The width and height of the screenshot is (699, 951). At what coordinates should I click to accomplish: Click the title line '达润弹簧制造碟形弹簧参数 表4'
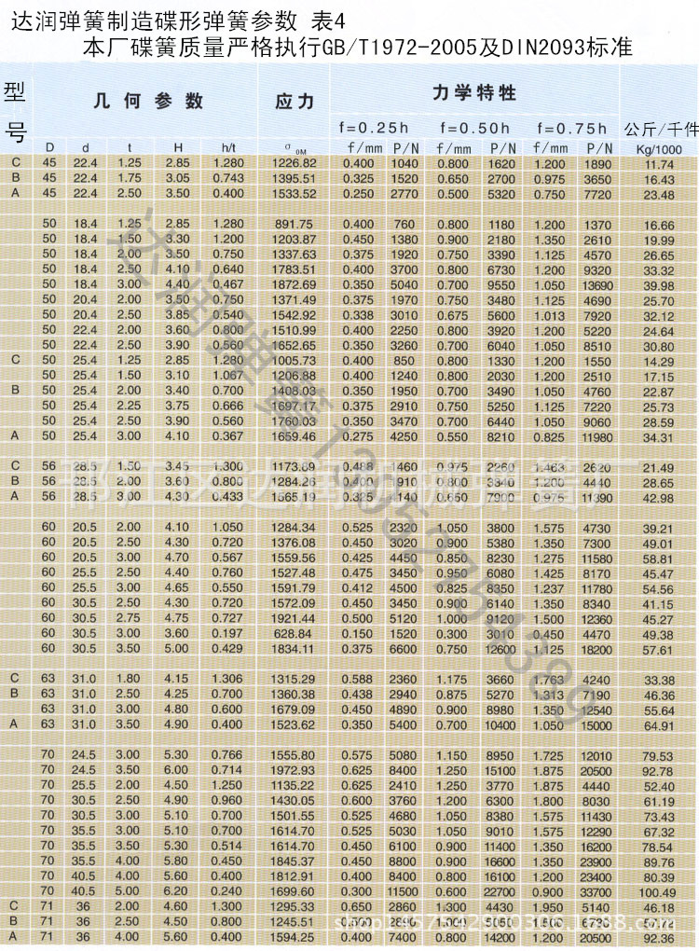(x=178, y=21)
